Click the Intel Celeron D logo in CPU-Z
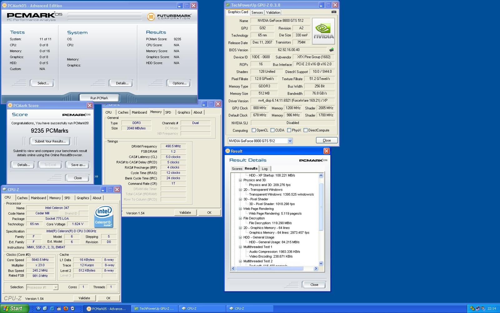The image size is (500, 313). [x=104, y=217]
